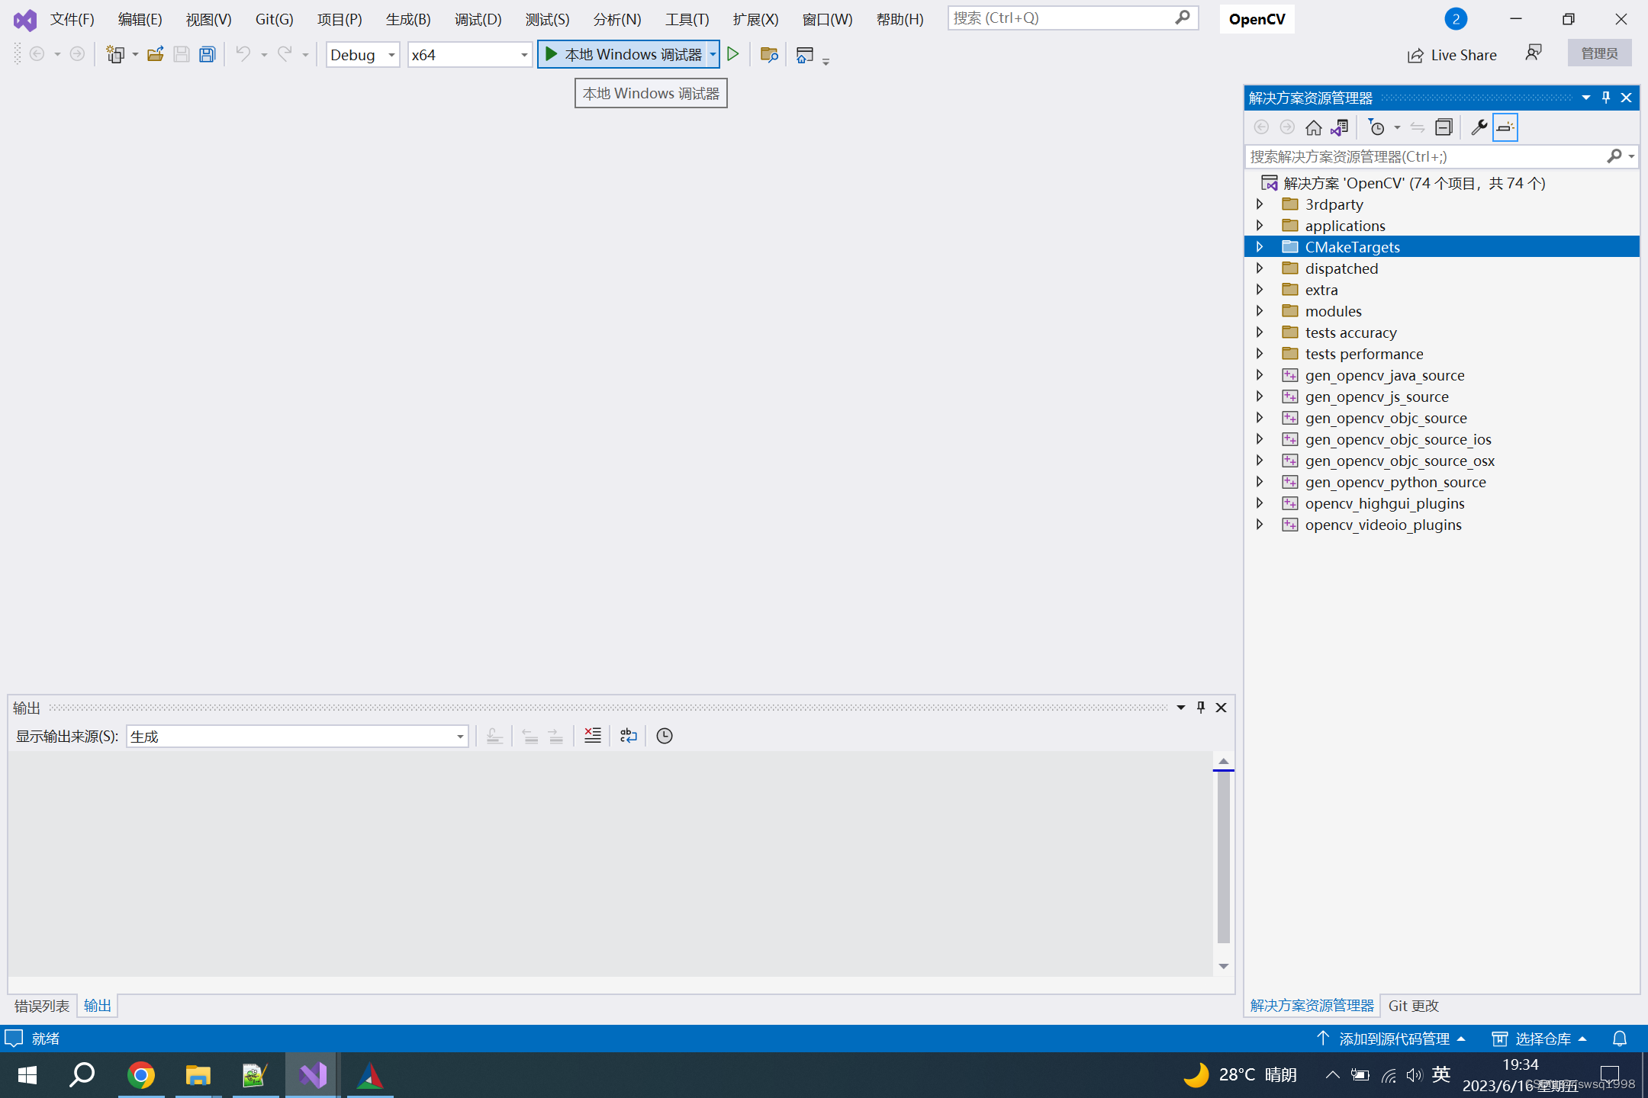Screen dimensions: 1648x1098
Task: Click Collapse All icon in Solution Explorer
Action: coord(1443,127)
